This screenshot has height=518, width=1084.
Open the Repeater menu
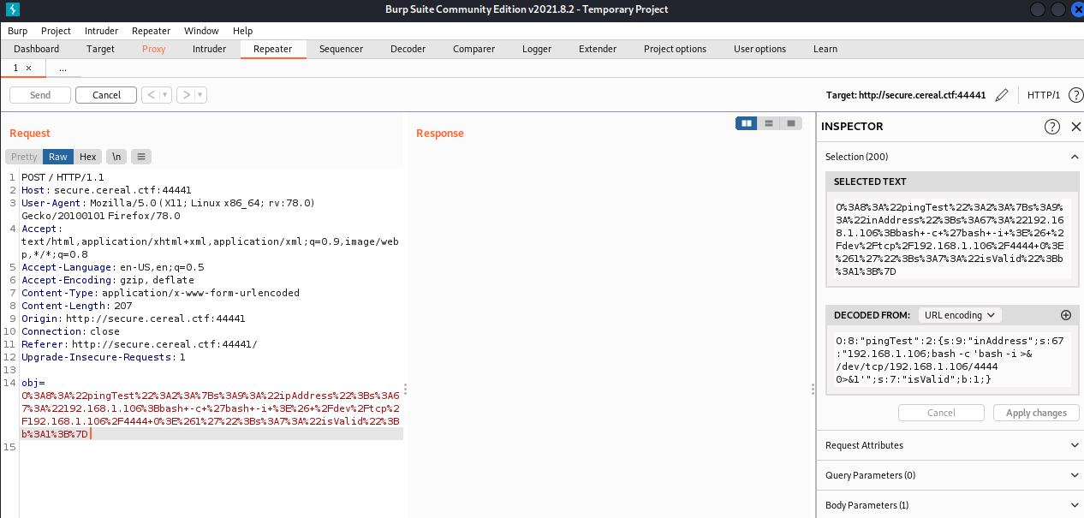click(152, 31)
